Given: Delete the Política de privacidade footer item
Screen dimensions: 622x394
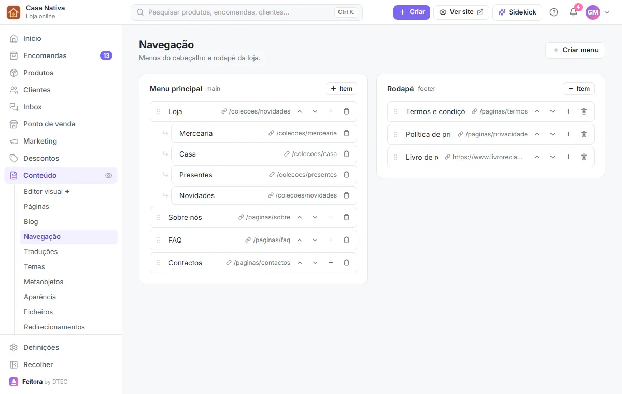Looking at the screenshot, I should (x=584, y=134).
